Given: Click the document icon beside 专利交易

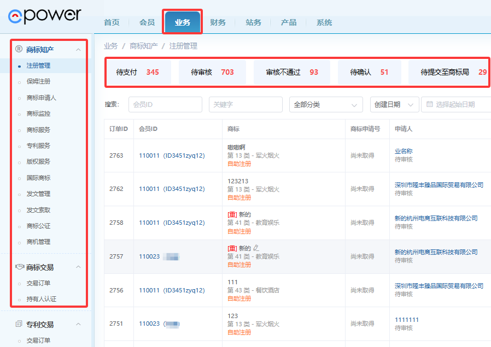Looking at the screenshot, I should [x=19, y=324].
